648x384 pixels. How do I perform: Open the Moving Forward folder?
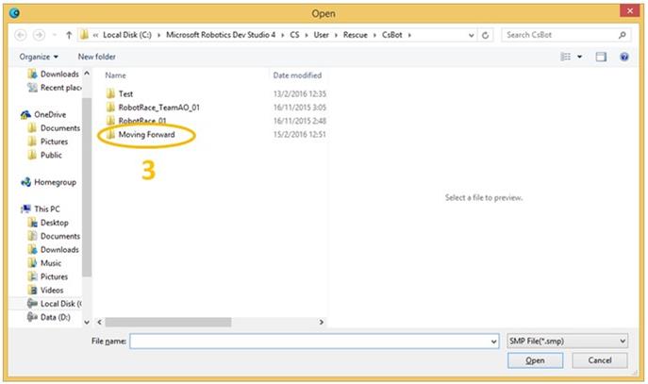point(146,135)
